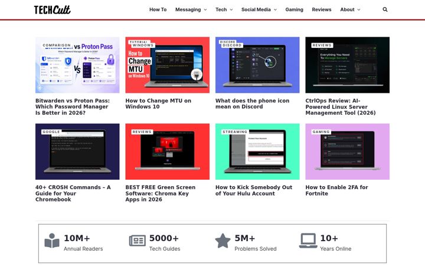
Task: Go to the Reviews section
Action: (322, 9)
